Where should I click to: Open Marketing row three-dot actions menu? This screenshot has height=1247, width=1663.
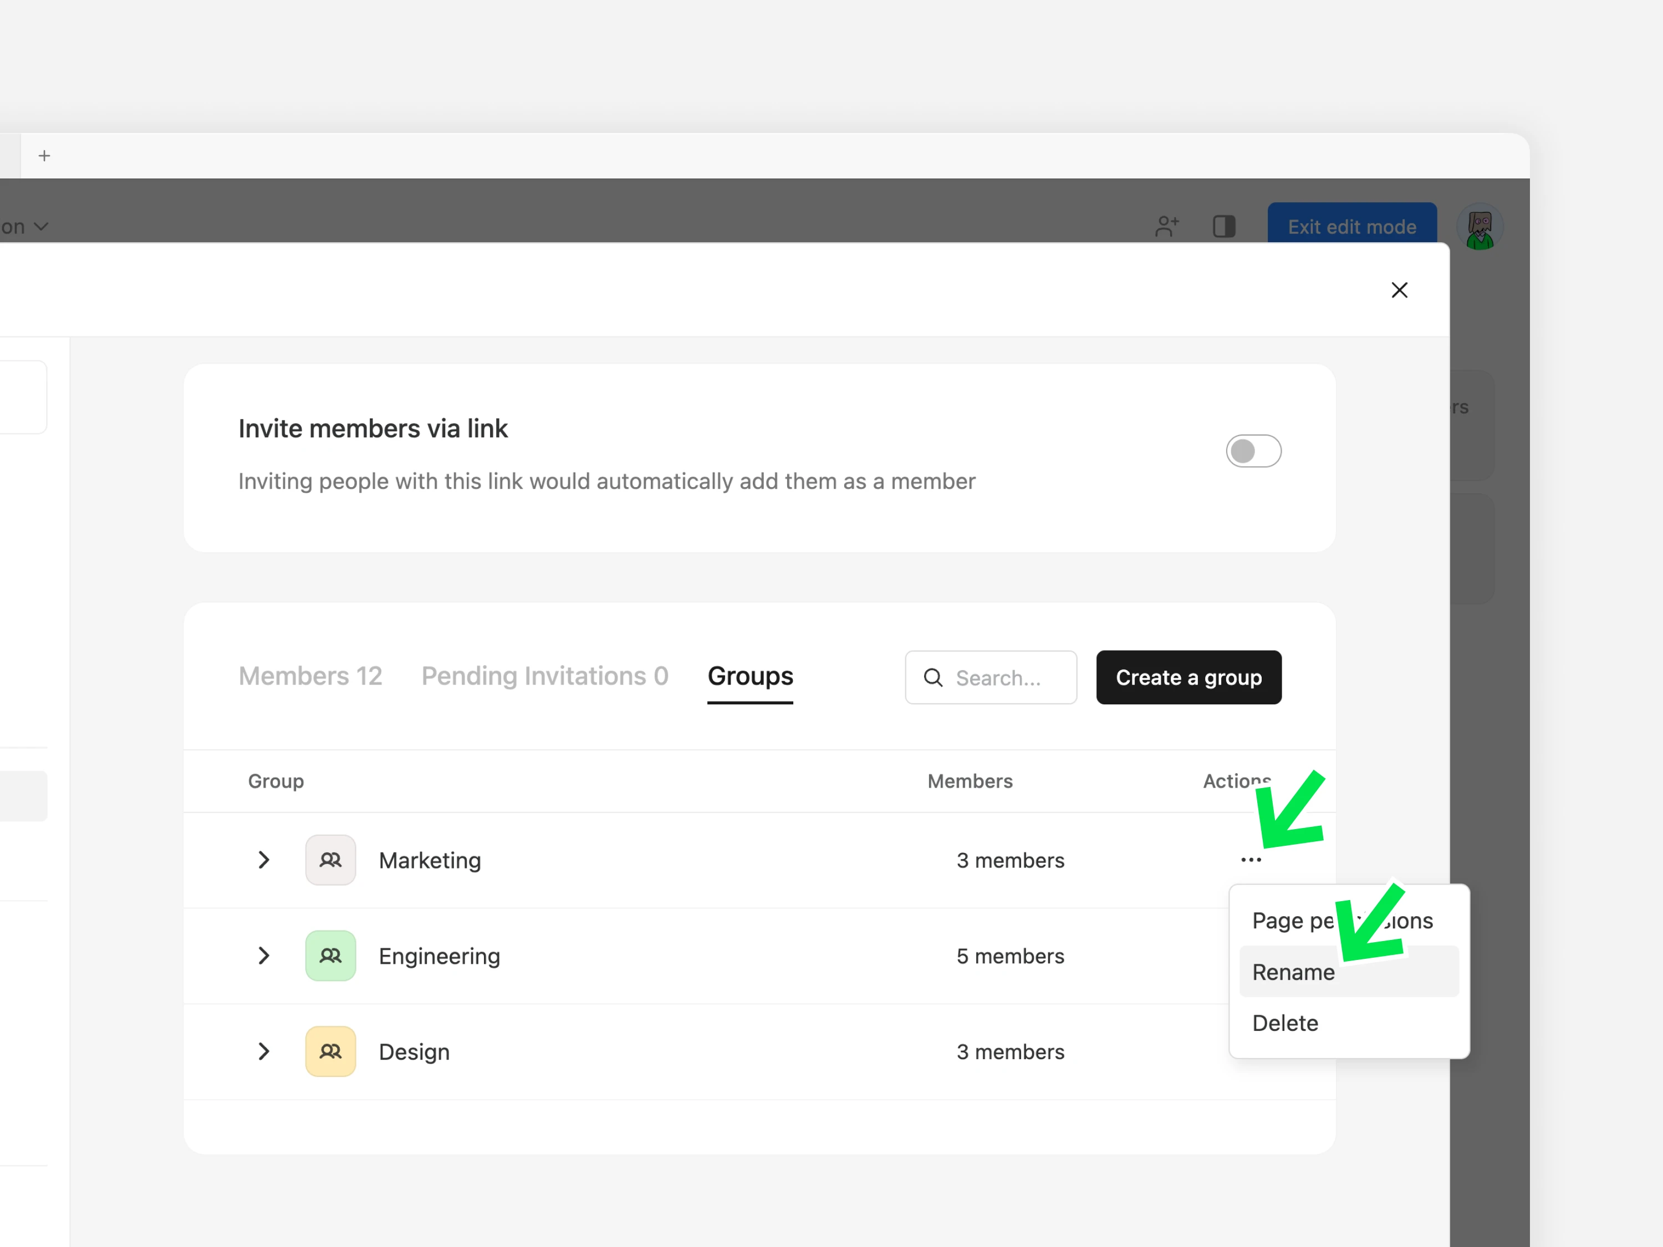[1251, 860]
